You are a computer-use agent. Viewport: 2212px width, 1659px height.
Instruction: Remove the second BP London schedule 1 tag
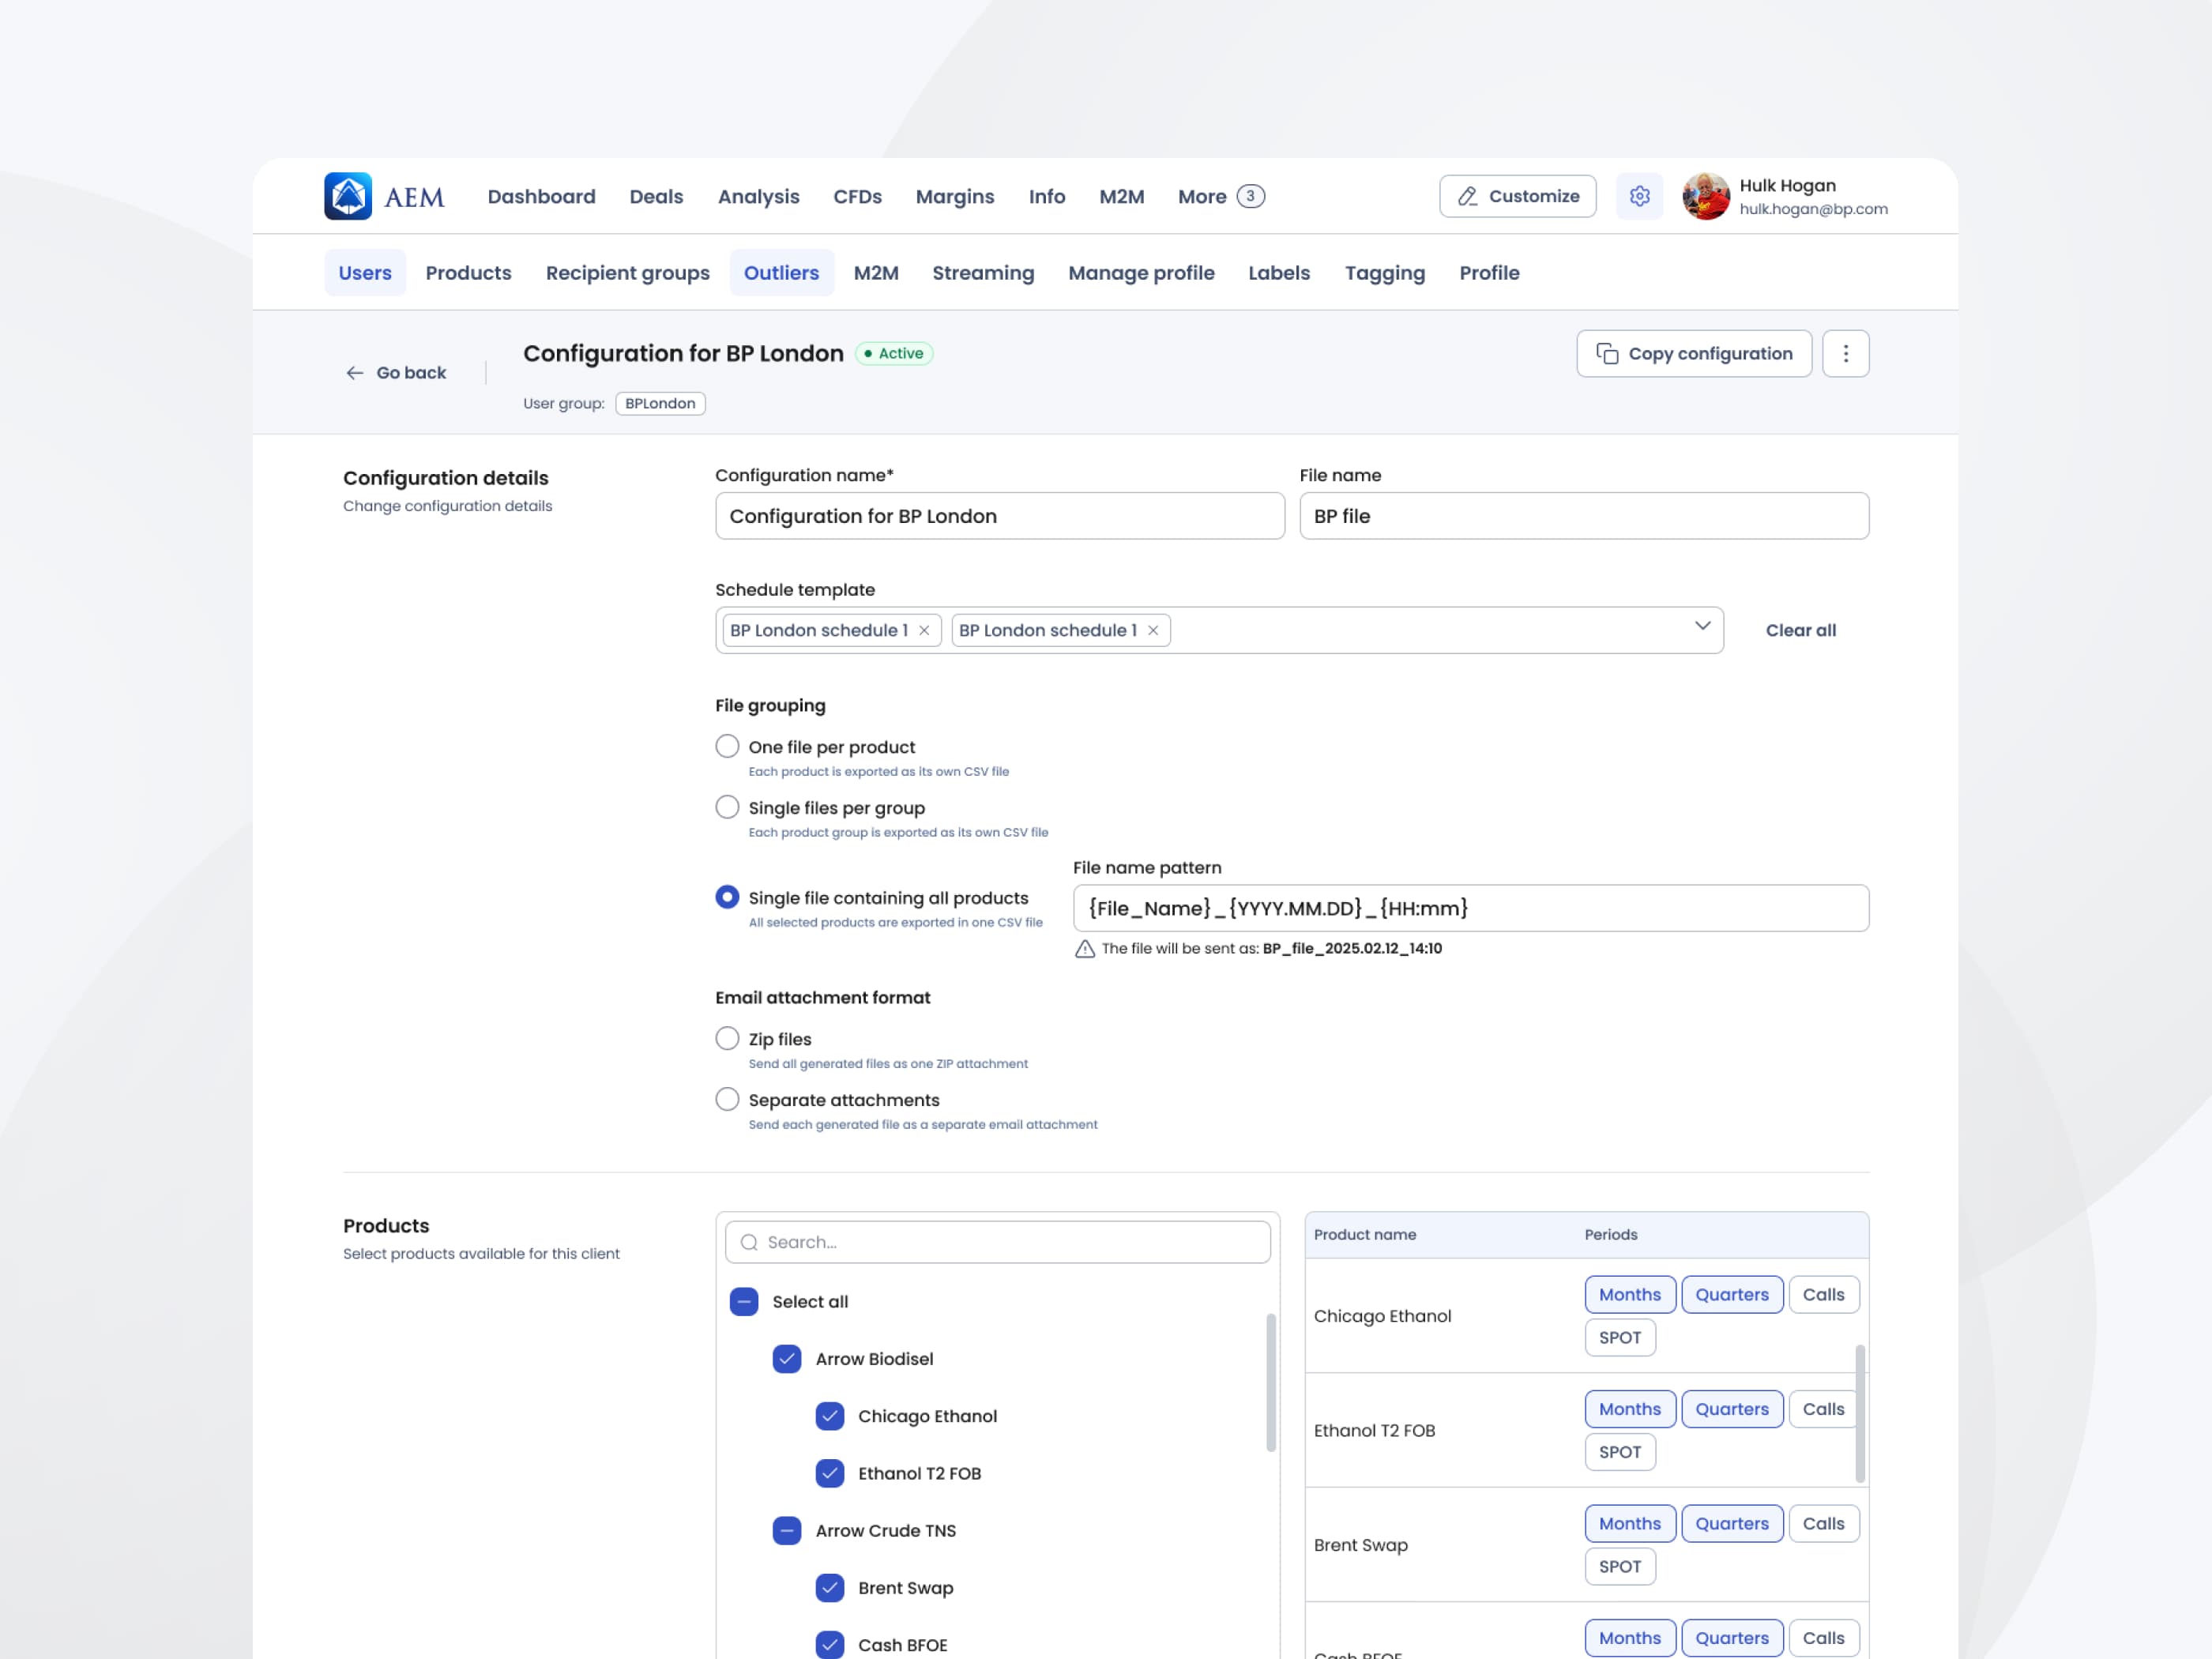pyautogui.click(x=1153, y=630)
